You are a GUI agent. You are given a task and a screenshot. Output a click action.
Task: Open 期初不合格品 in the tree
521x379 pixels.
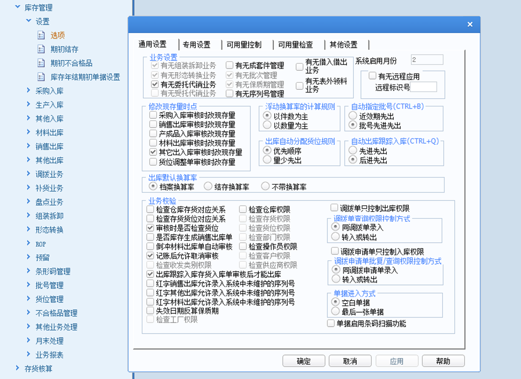click(72, 64)
